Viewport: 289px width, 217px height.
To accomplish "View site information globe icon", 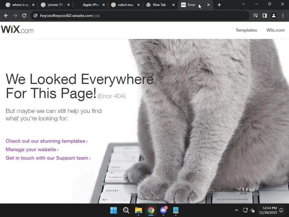I will [36, 16].
